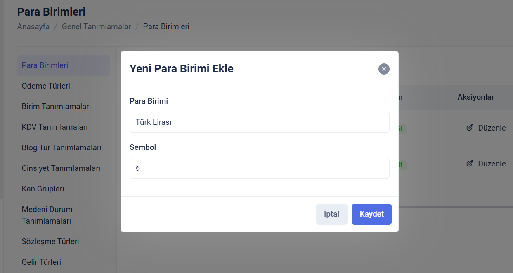Select Blog Tür Tanımlamaları menu item
The height and width of the screenshot is (273, 513).
[61, 148]
